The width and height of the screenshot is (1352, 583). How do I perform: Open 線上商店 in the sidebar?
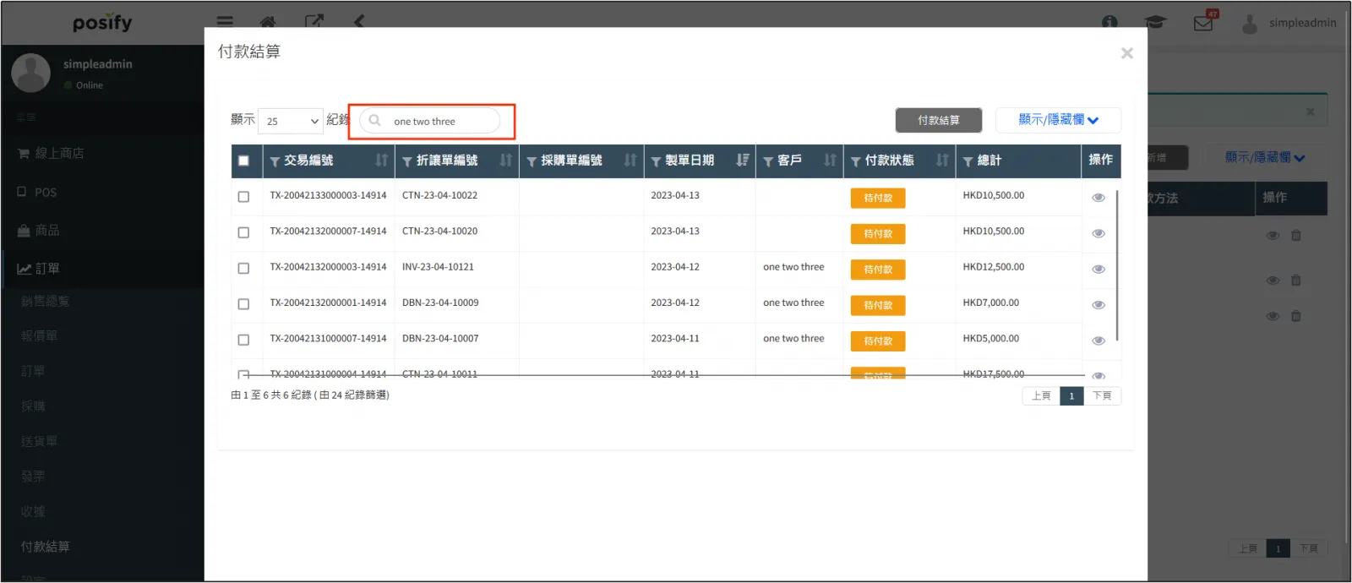tap(59, 153)
